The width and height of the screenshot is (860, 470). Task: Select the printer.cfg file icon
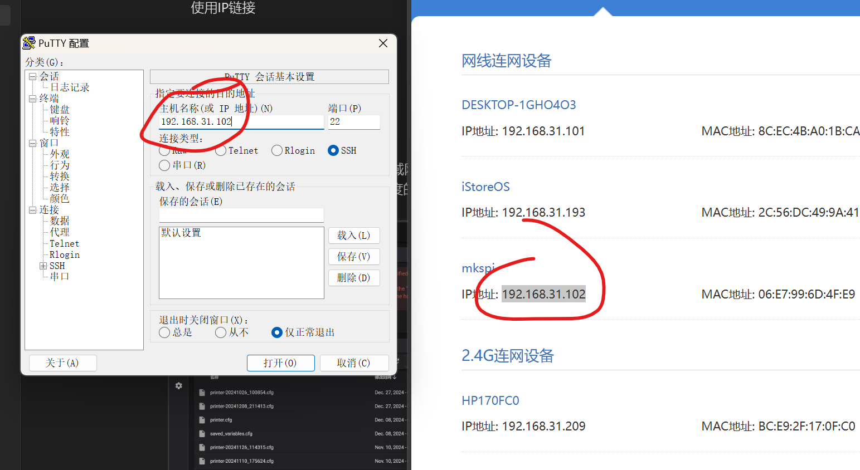pyautogui.click(x=202, y=420)
